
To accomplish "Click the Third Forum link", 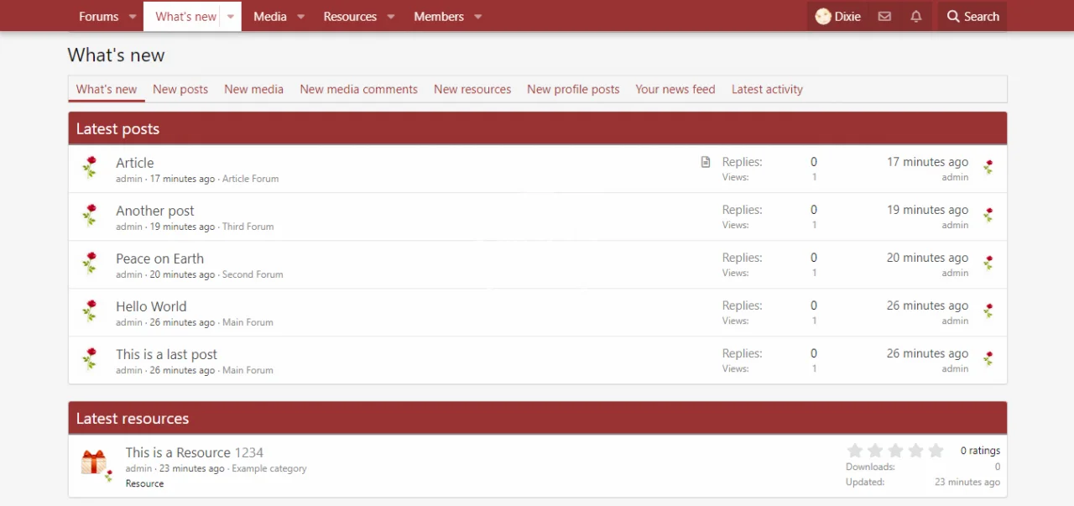I will click(x=248, y=227).
